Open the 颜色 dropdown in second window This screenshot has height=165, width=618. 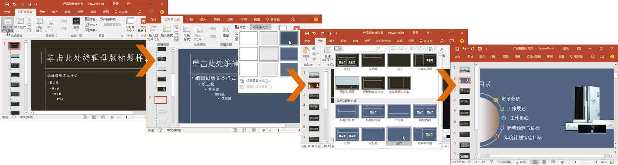241,27
